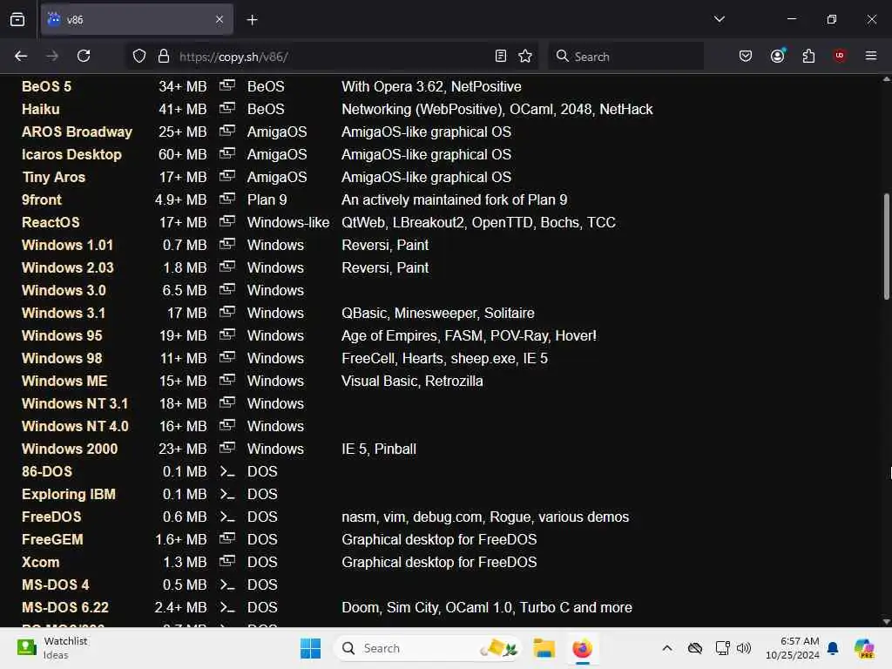892x669 pixels.
Task: Open Windows Start menu
Action: (310, 648)
